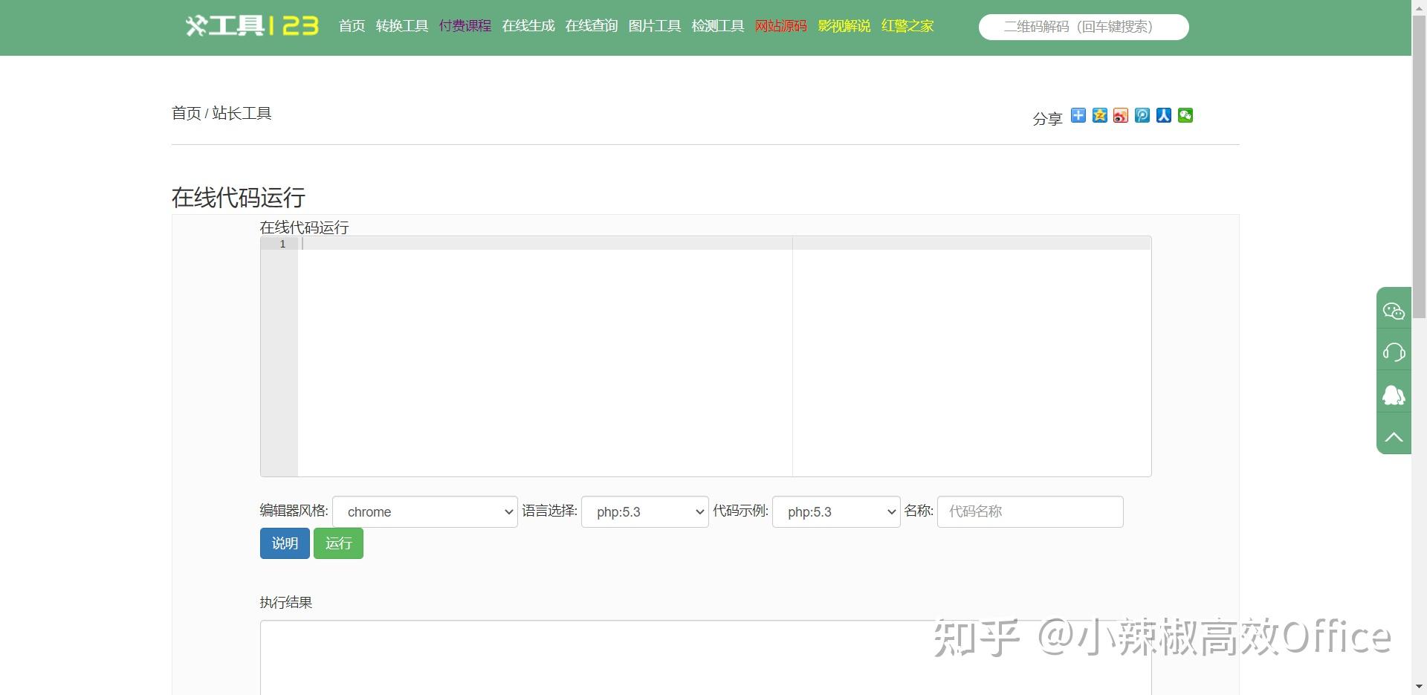Focus the 二维码解码 search box

click(1084, 27)
